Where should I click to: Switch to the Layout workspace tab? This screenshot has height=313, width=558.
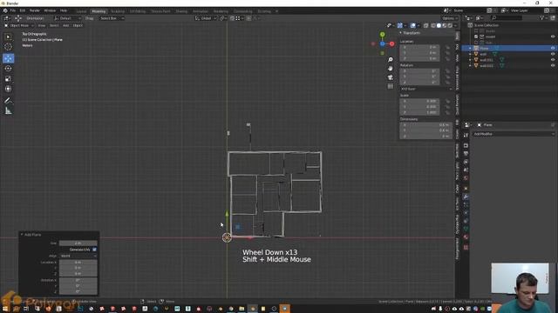point(81,11)
